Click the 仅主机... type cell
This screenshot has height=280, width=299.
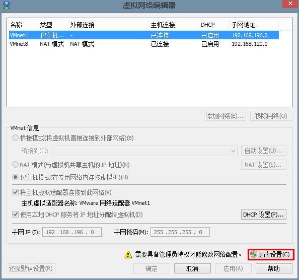tap(52, 35)
